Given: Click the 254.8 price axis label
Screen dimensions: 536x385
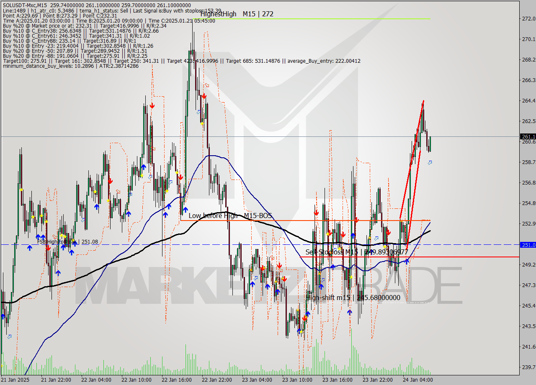Looking at the screenshot, I should click(x=528, y=203).
